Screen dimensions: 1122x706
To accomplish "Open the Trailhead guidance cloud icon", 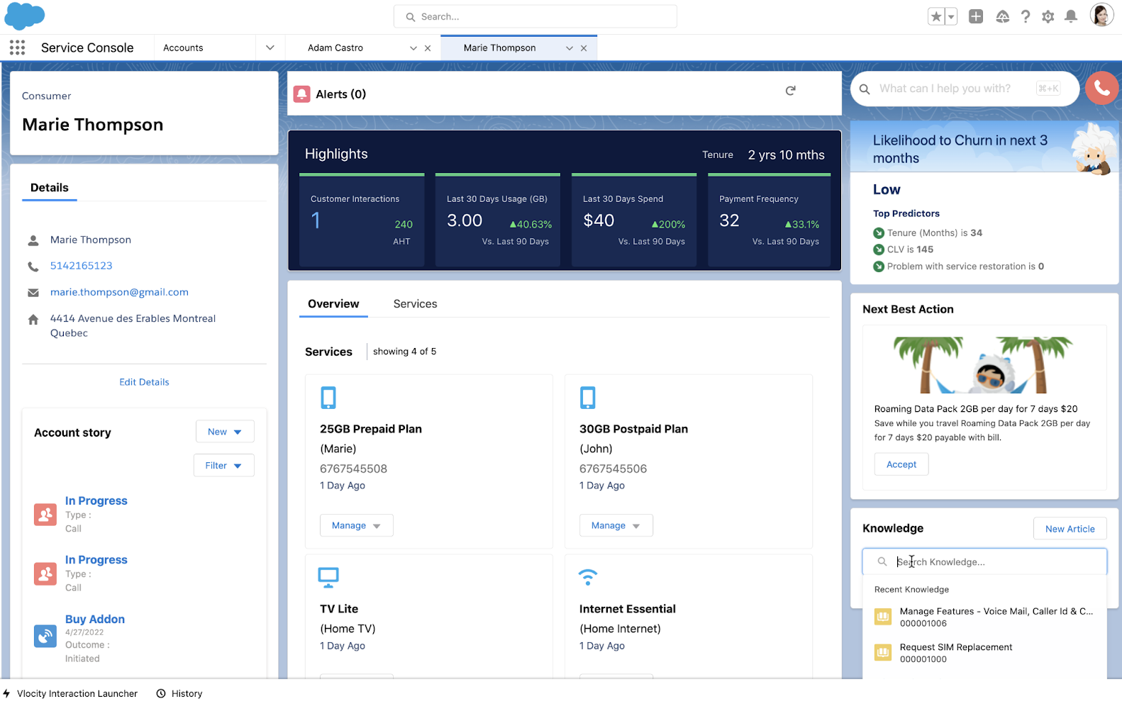I will click(1002, 16).
